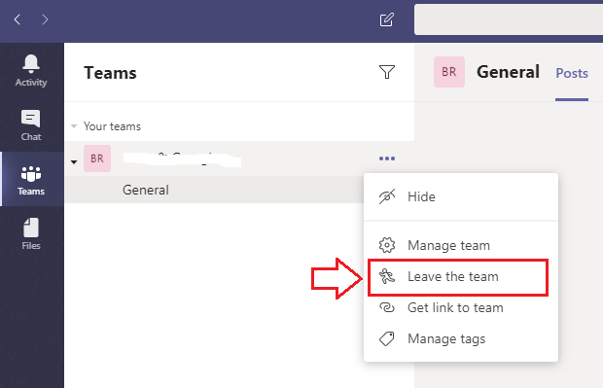Select Teams in the sidebar
Screen dimensions: 603x388
coord(31,180)
